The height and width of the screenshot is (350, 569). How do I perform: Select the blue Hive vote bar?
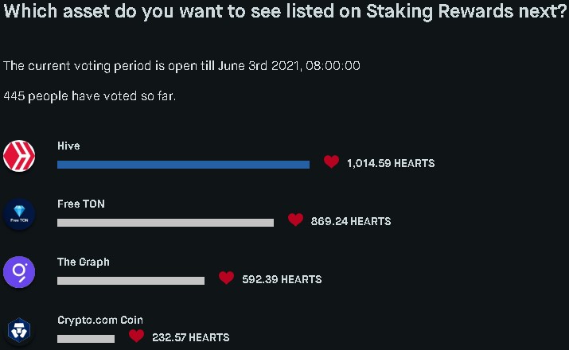tap(183, 165)
